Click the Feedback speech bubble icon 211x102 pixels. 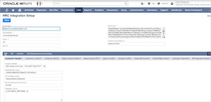tap(159, 4)
